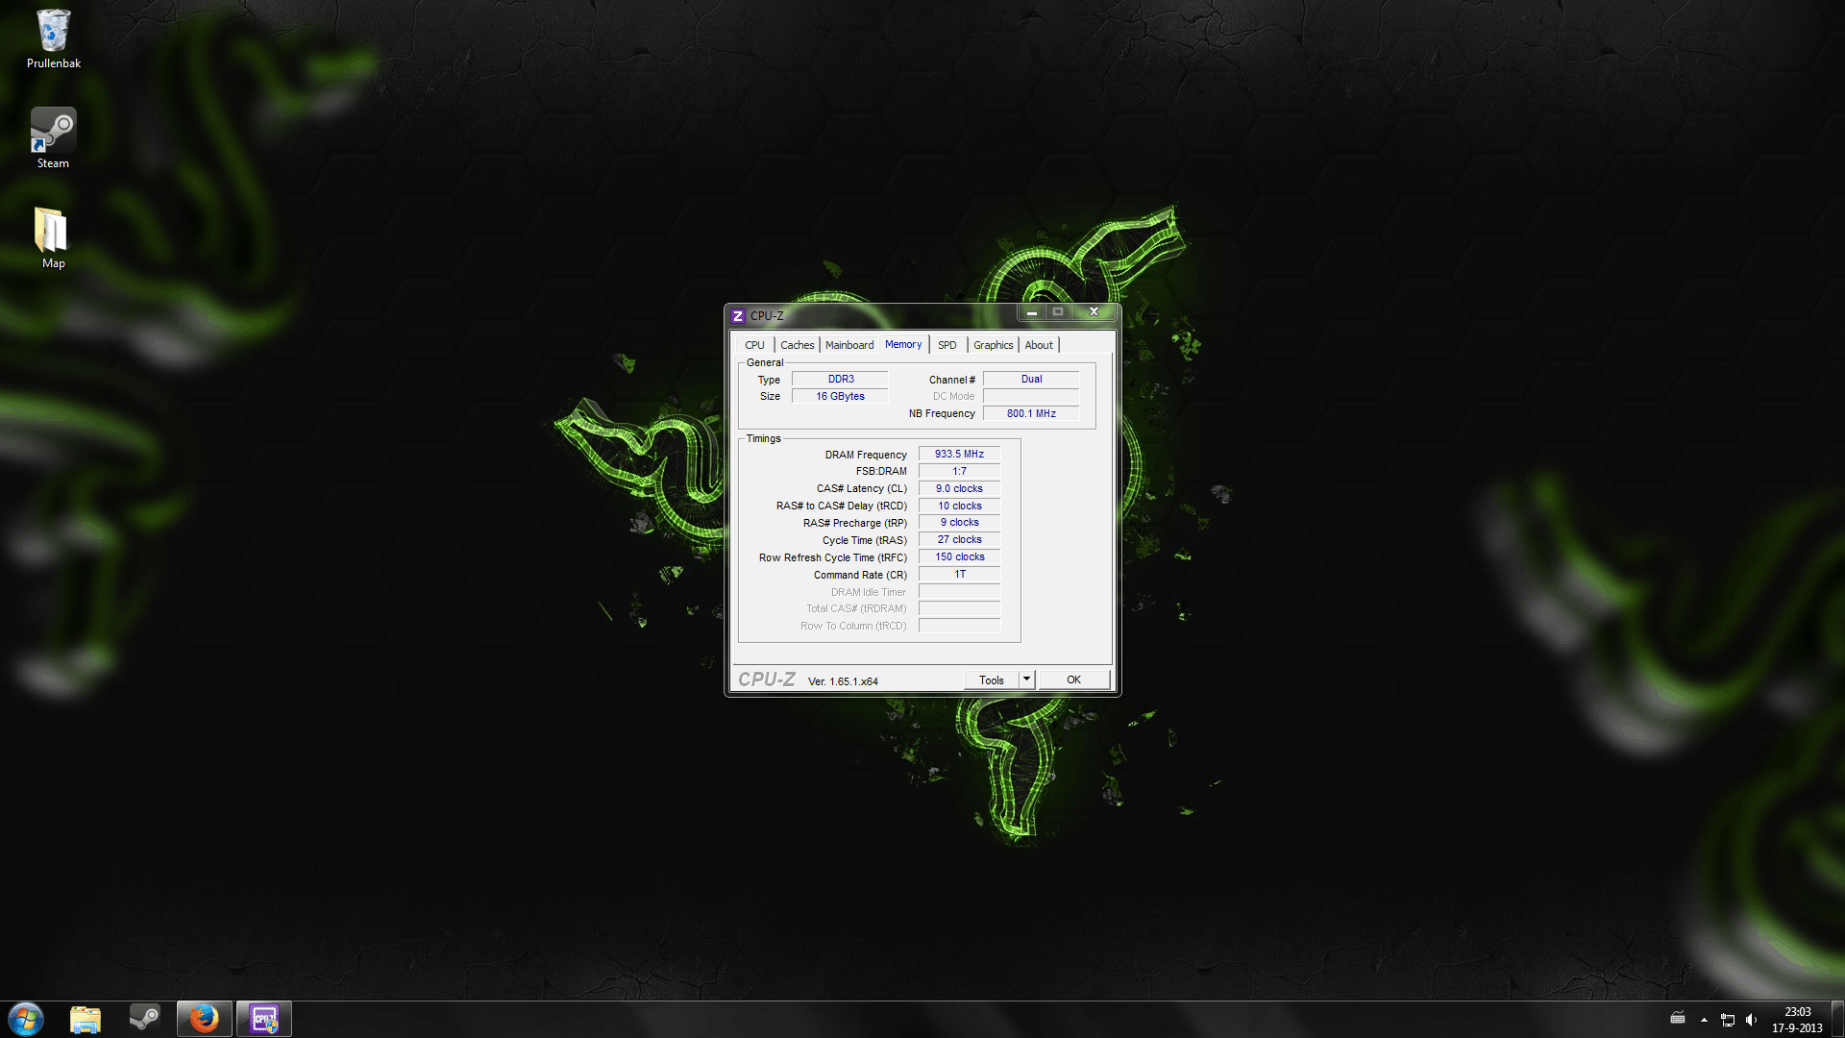Open Steam from the taskbar

145,1019
